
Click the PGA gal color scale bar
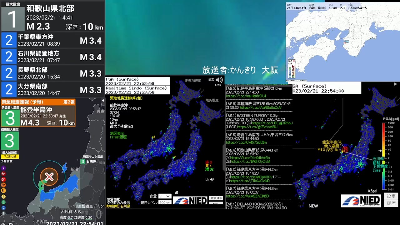[384, 156]
